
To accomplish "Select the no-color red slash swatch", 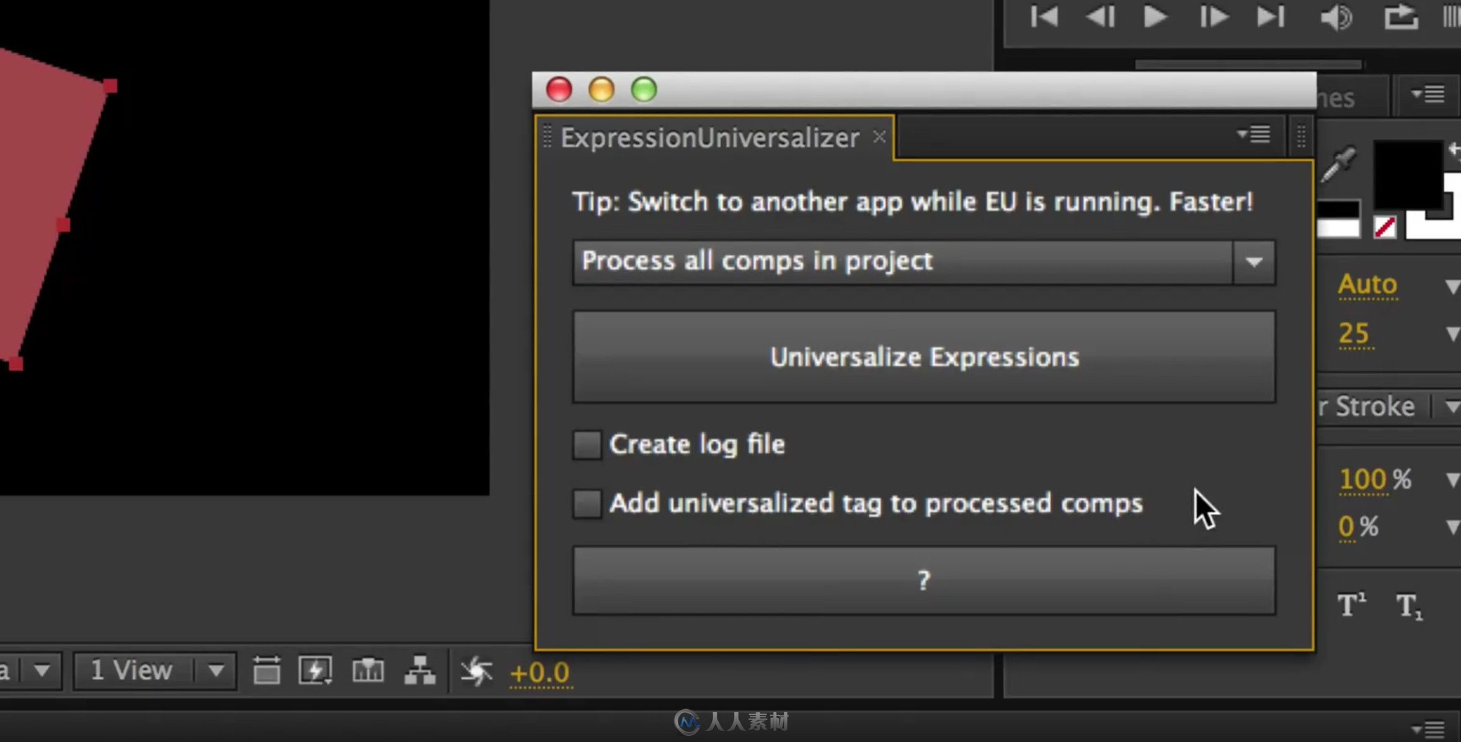I will pos(1385,227).
